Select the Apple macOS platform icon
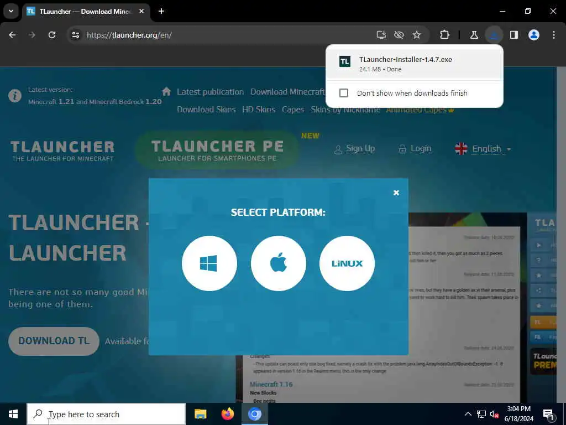Image resolution: width=566 pixels, height=425 pixels. (279, 263)
